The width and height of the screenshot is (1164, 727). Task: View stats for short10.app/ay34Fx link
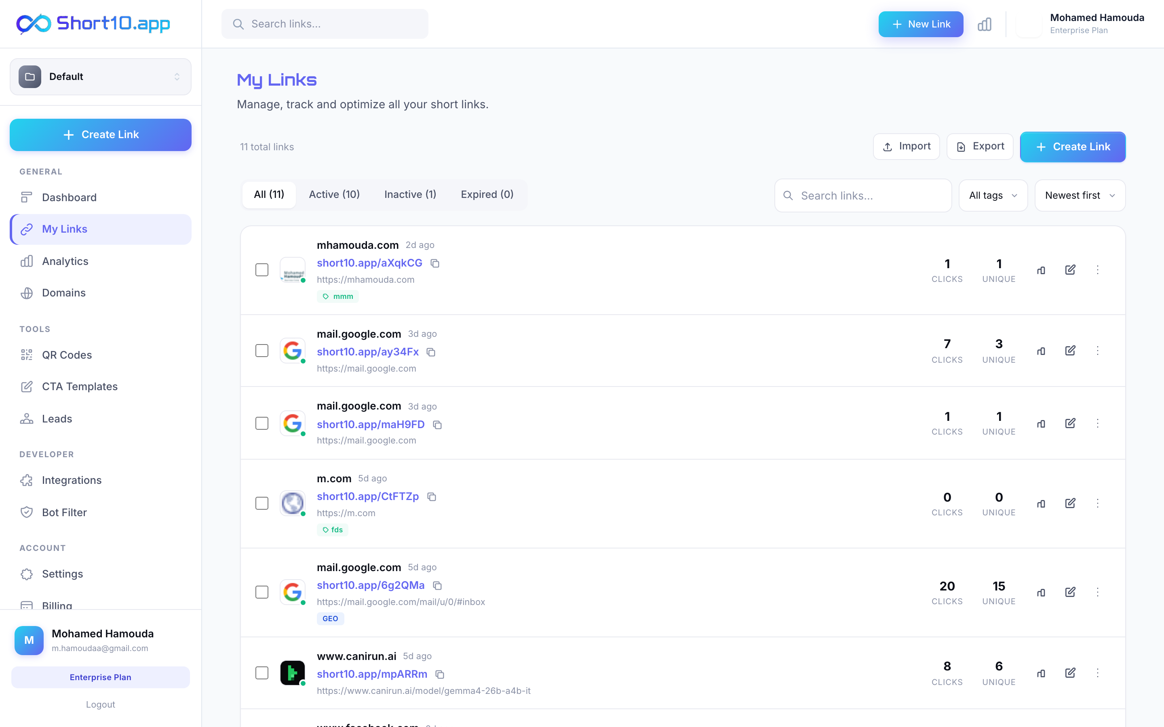1042,351
